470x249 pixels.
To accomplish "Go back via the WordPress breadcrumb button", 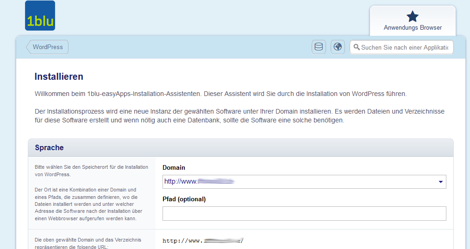I will click(x=47, y=47).
